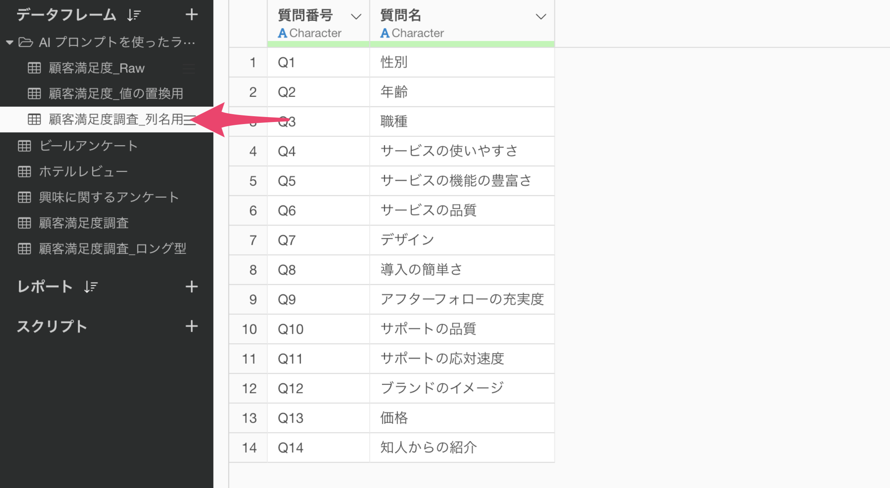Image resolution: width=890 pixels, height=488 pixels.
Task: Open 興味に関するアンケート data frame
Action: click(108, 197)
